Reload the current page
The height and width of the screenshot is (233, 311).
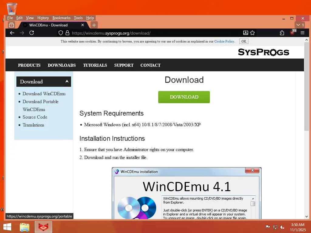tap(32, 33)
